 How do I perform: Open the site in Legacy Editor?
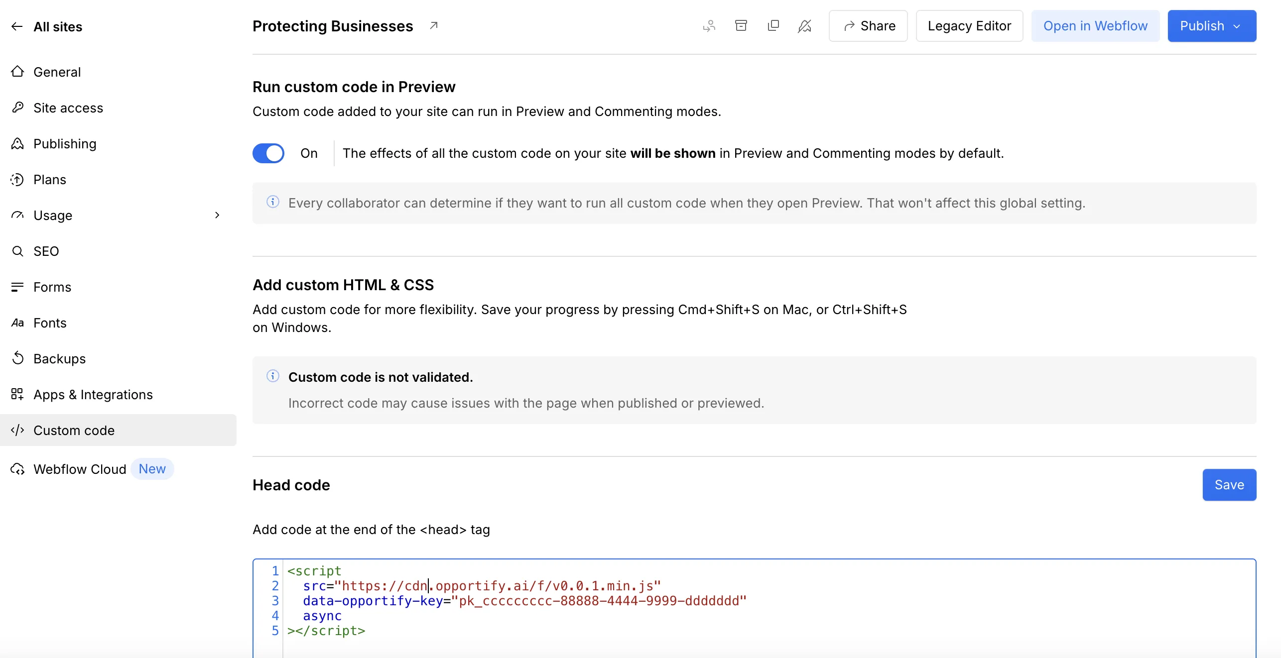coord(969,26)
